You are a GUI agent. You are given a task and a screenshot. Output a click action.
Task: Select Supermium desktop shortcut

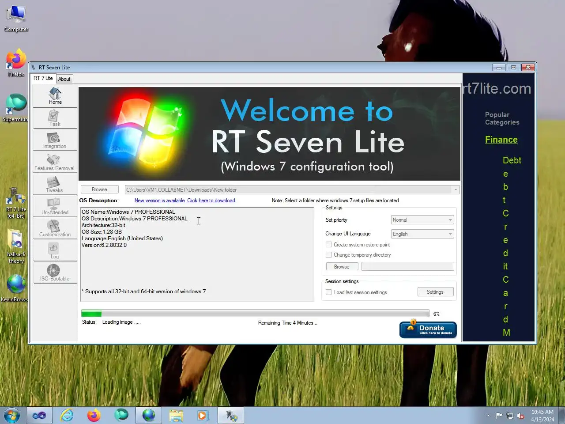pos(16,108)
